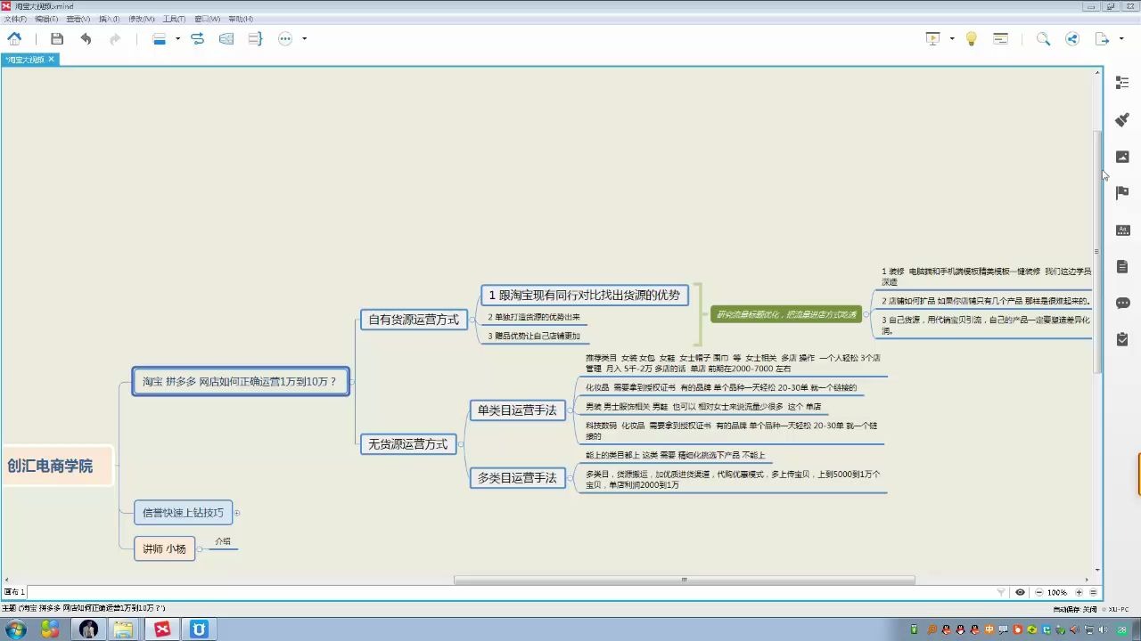Screen dimensions: 1141x641
Task: Zoom in with the plus button
Action: tap(1079, 592)
